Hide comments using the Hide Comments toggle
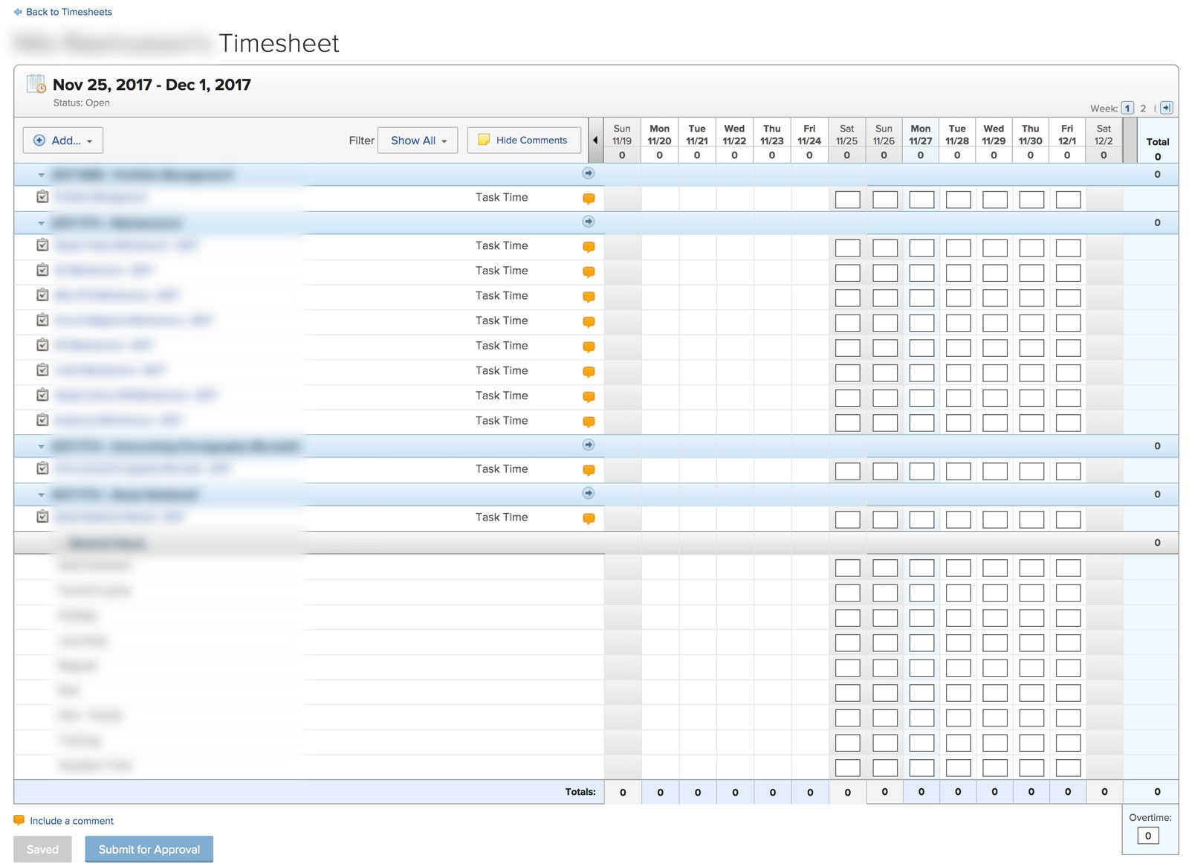This screenshot has height=864, width=1189. (523, 140)
